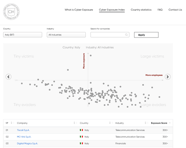This screenshot has width=186, height=148.
Task: Go to previous chart with left arrow
Action: pyautogui.click(x=8, y=77)
